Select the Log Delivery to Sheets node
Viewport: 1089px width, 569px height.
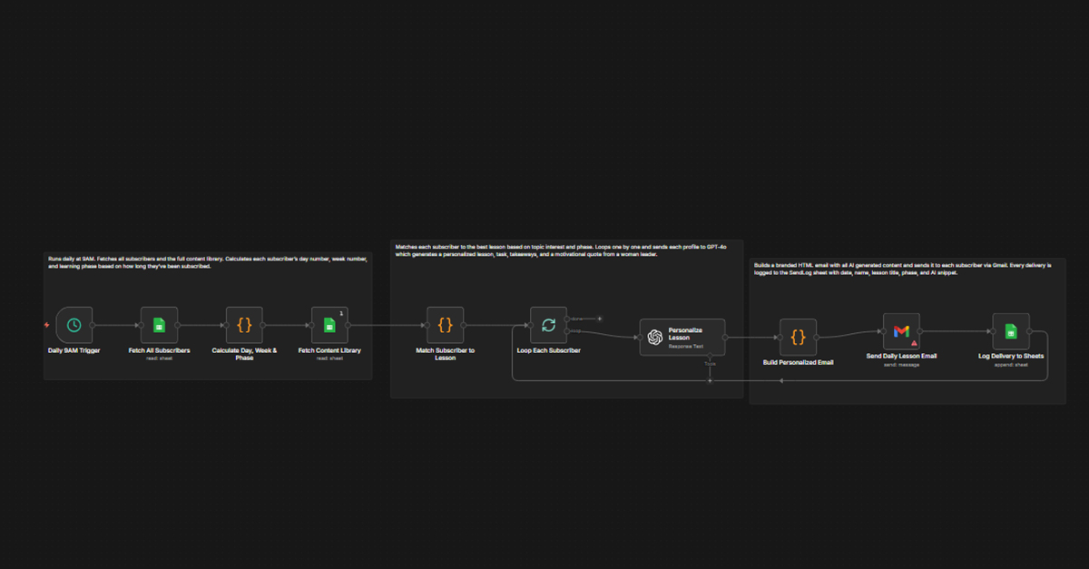coord(1010,332)
